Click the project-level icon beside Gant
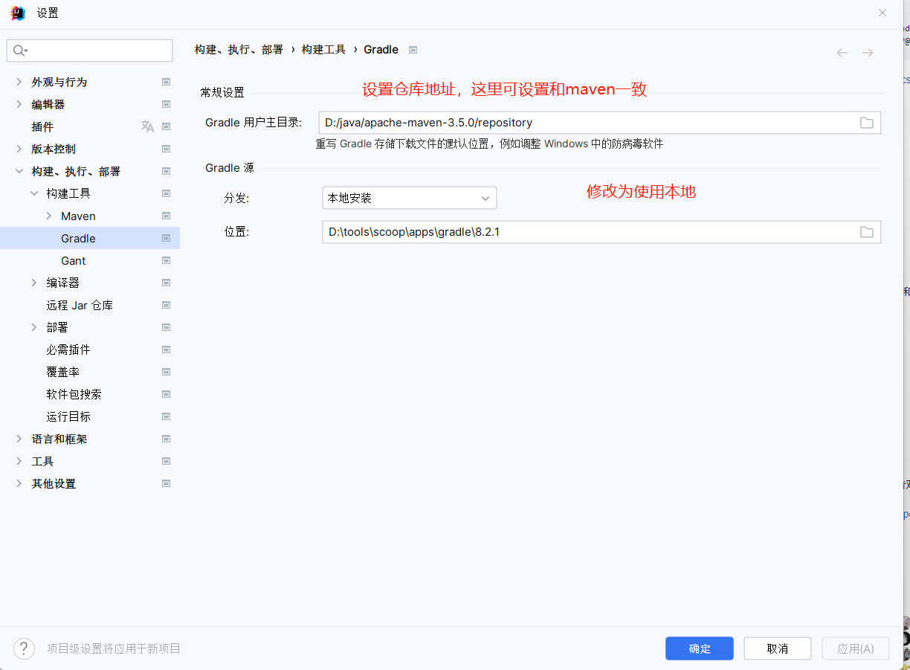910x670 pixels. [167, 260]
